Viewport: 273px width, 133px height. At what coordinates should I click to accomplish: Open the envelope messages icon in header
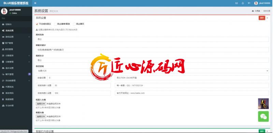(236, 3)
